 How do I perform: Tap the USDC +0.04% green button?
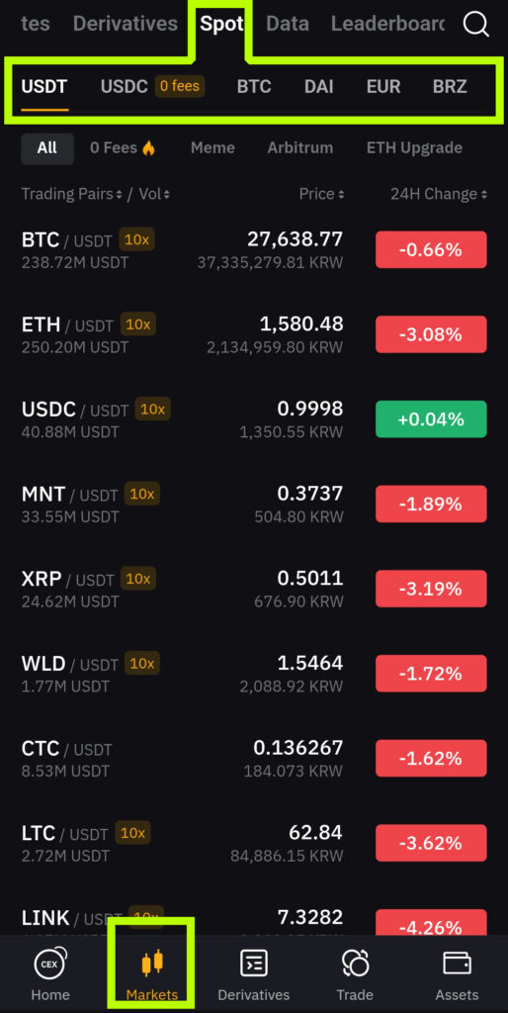tap(431, 419)
